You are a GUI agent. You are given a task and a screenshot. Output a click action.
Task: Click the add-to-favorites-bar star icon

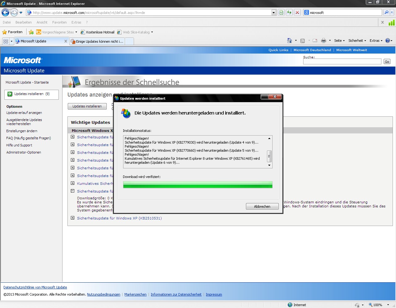(31, 32)
